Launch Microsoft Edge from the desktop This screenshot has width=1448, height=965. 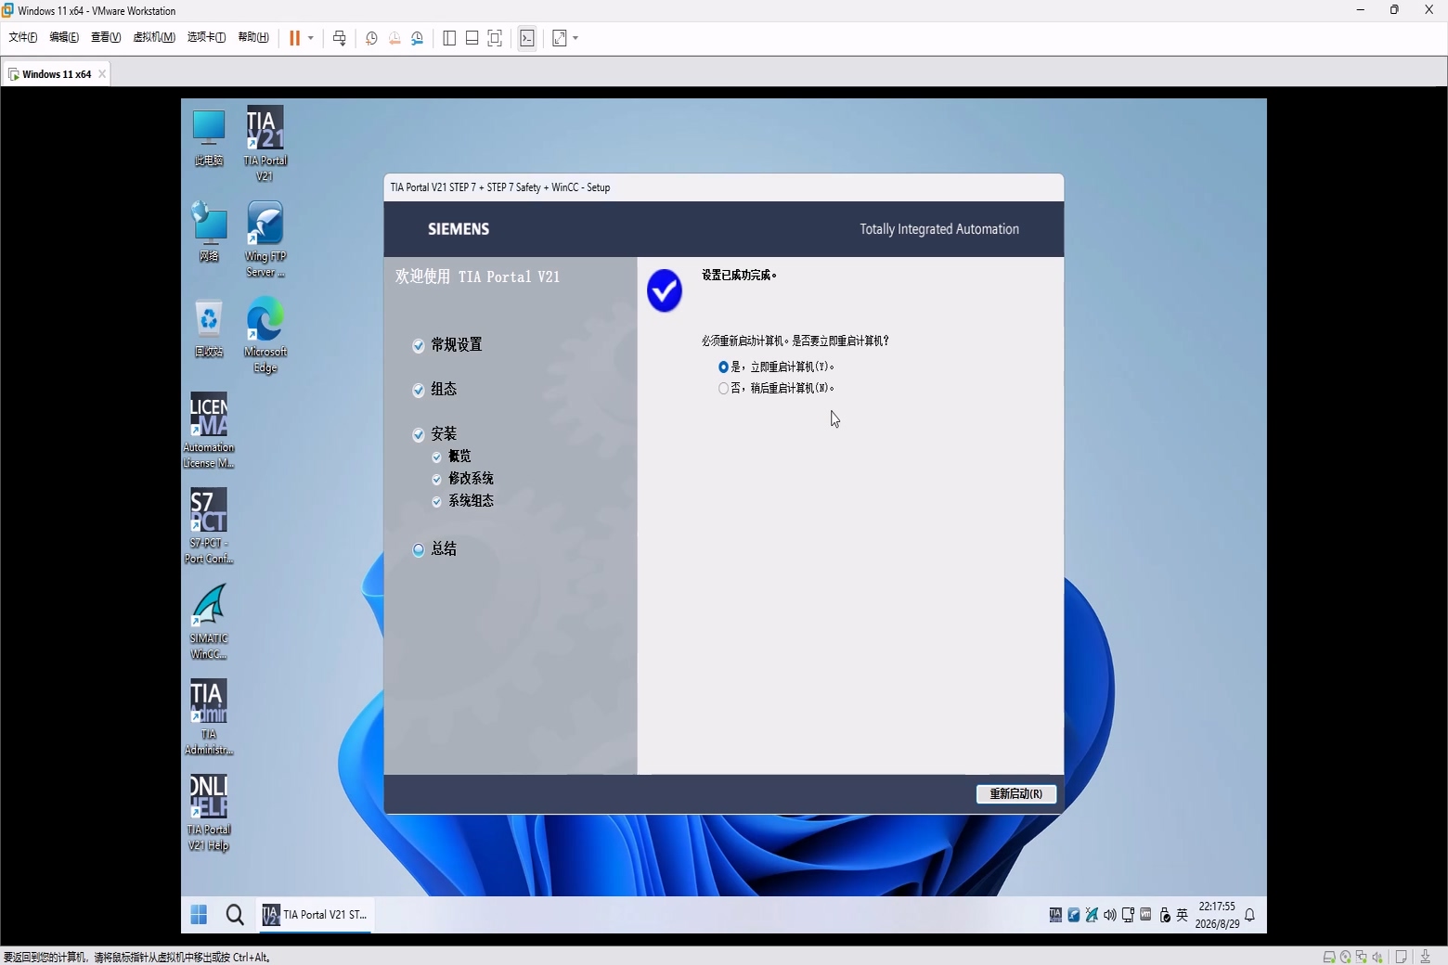coord(265,334)
